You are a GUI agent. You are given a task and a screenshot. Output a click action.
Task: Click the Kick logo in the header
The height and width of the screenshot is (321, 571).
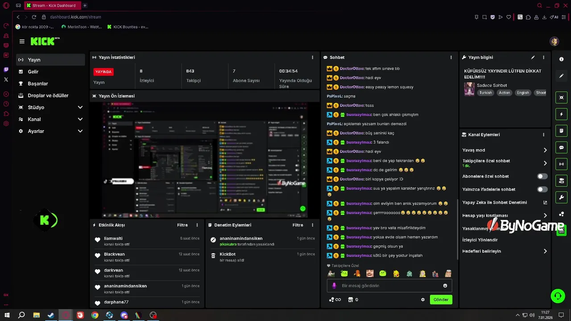click(x=45, y=41)
